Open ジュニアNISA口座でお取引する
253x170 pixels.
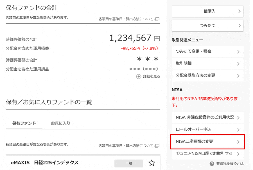tap(207, 153)
